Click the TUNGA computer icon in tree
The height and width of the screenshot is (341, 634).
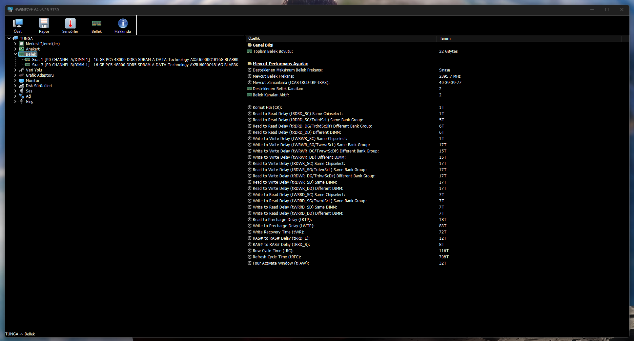[x=15, y=38]
